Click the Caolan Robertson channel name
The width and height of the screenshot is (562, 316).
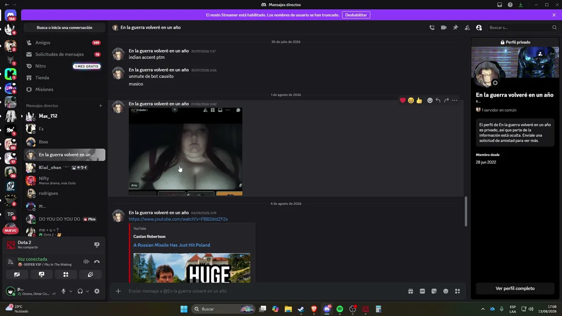point(149,237)
